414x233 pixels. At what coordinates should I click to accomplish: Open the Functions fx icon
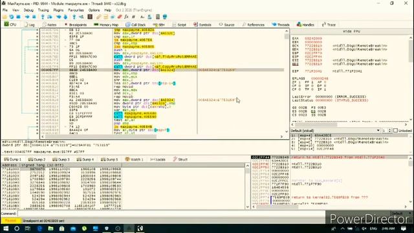pos(126,17)
